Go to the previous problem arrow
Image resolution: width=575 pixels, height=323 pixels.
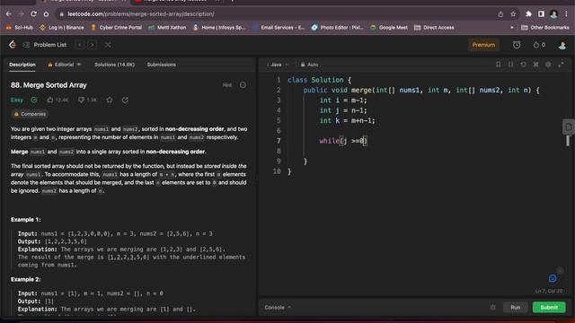pyautogui.click(x=80, y=45)
